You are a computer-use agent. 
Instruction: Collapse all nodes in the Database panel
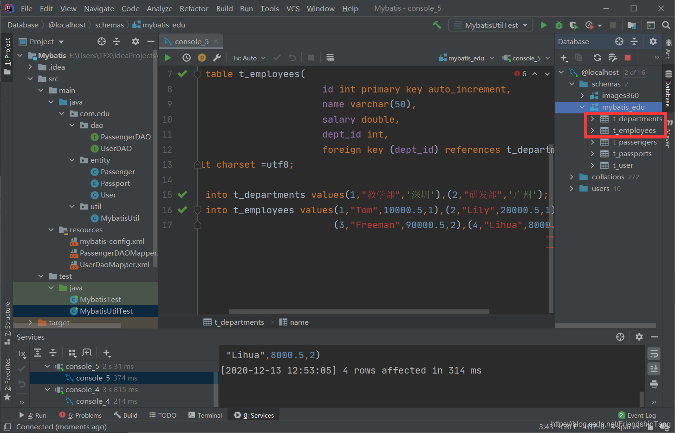pyautogui.click(x=634, y=41)
